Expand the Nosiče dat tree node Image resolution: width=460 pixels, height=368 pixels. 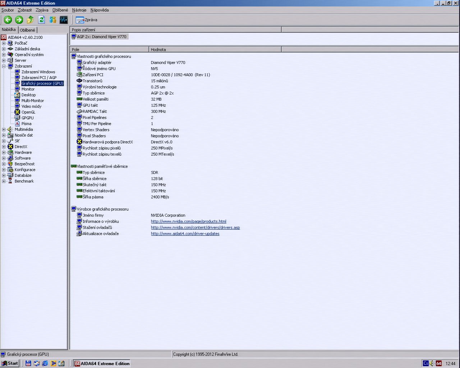[4, 135]
